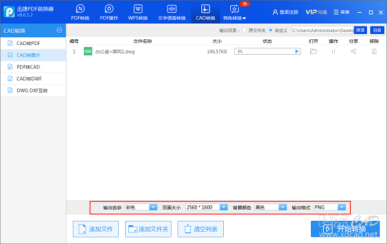Select DWG DXF互转 in sidebar
Image resolution: width=387 pixels, height=244 pixels.
(33, 90)
